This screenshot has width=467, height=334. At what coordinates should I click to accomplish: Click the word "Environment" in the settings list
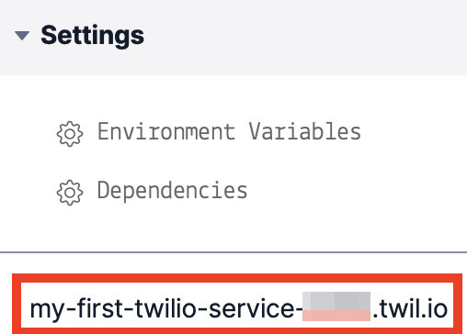click(x=166, y=131)
